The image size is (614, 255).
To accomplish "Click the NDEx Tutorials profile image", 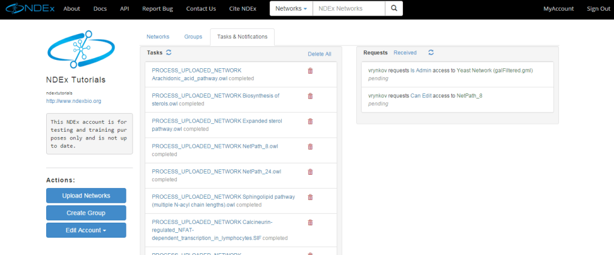I will click(81, 49).
